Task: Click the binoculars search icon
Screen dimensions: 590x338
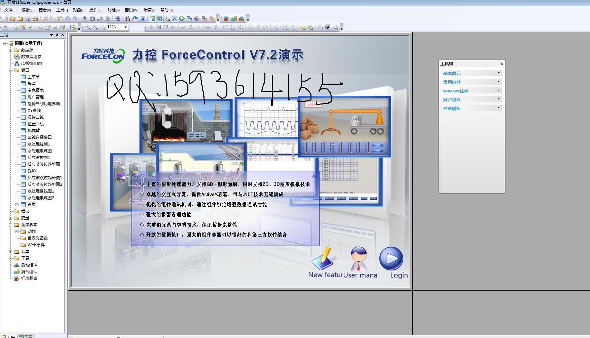Action: pos(127,19)
